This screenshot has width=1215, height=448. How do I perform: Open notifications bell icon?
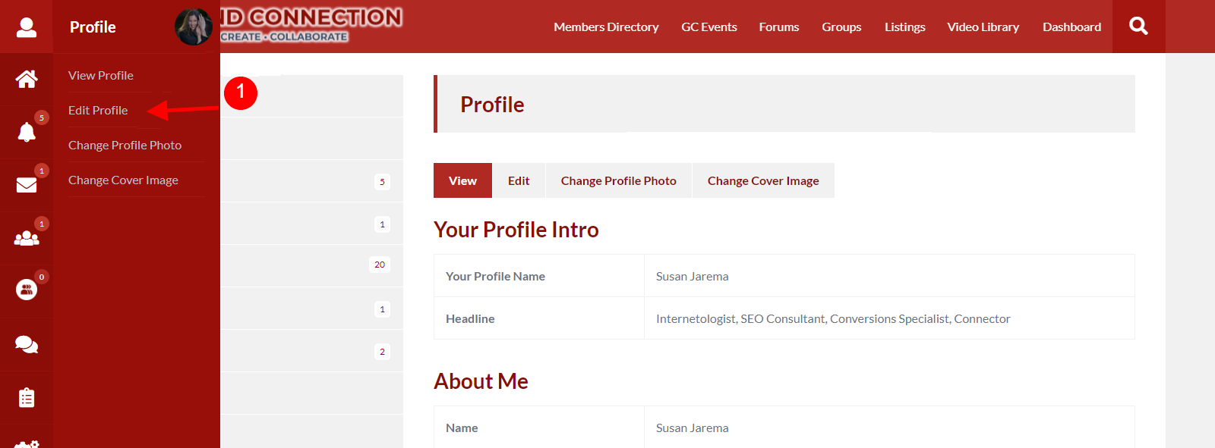click(27, 132)
